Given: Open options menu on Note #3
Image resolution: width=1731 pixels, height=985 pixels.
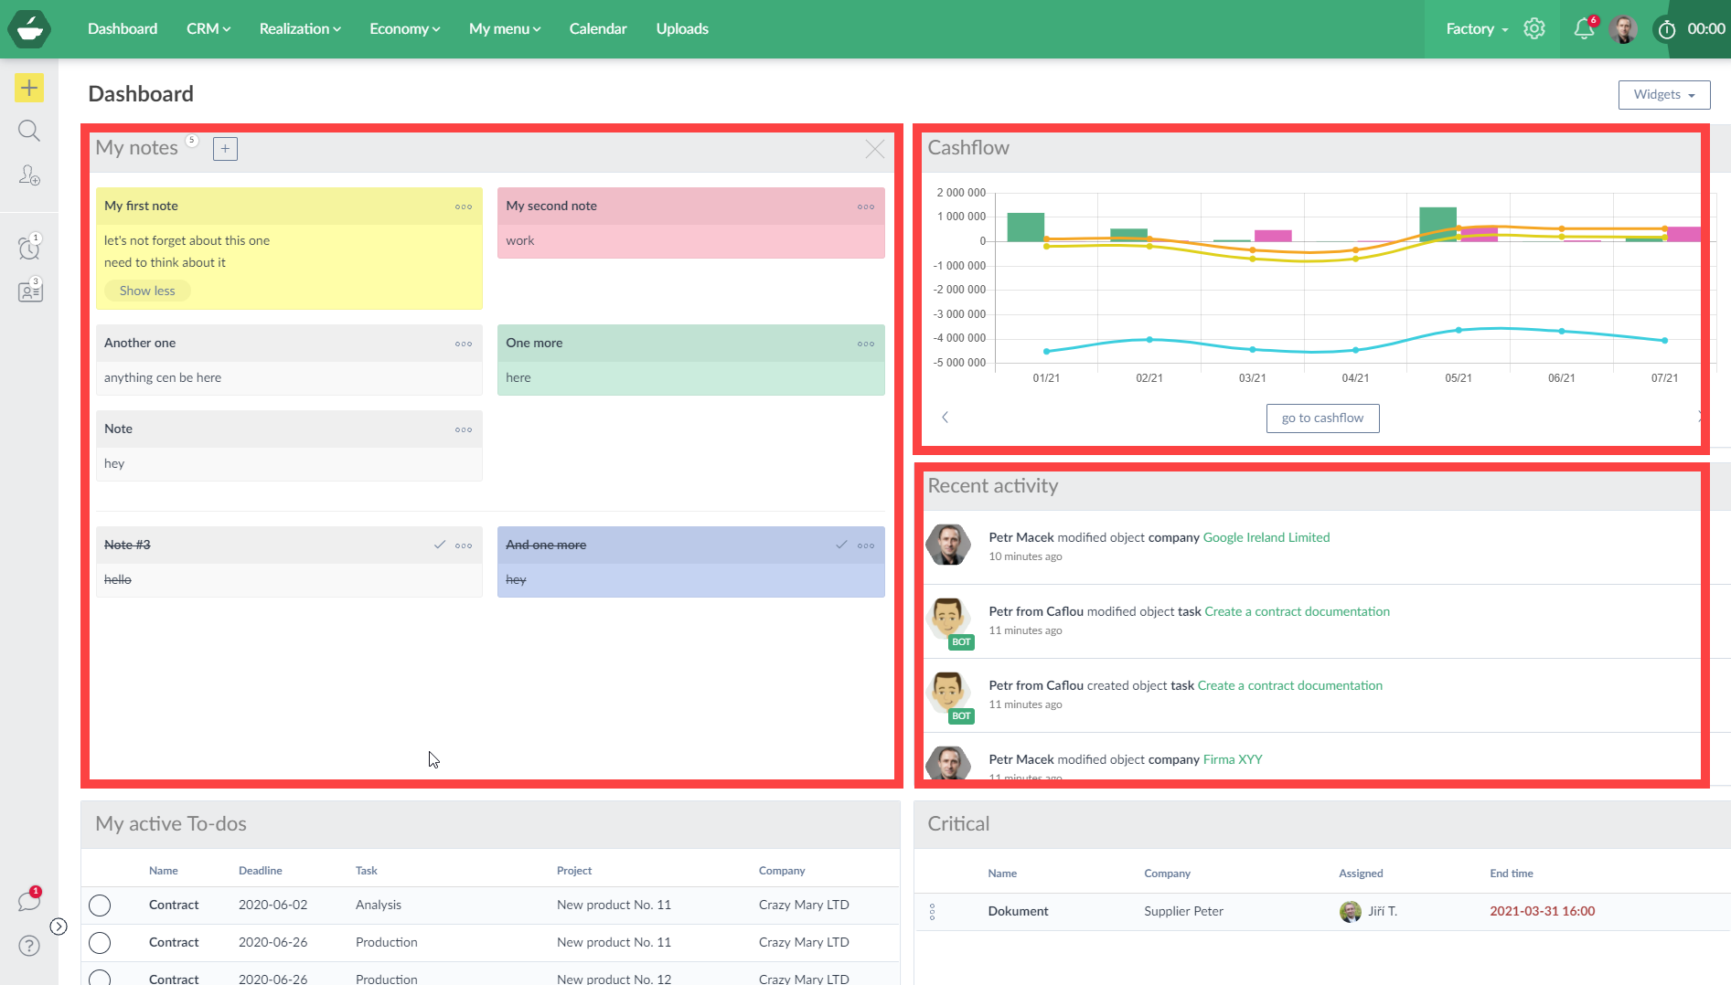Looking at the screenshot, I should pyautogui.click(x=464, y=545).
